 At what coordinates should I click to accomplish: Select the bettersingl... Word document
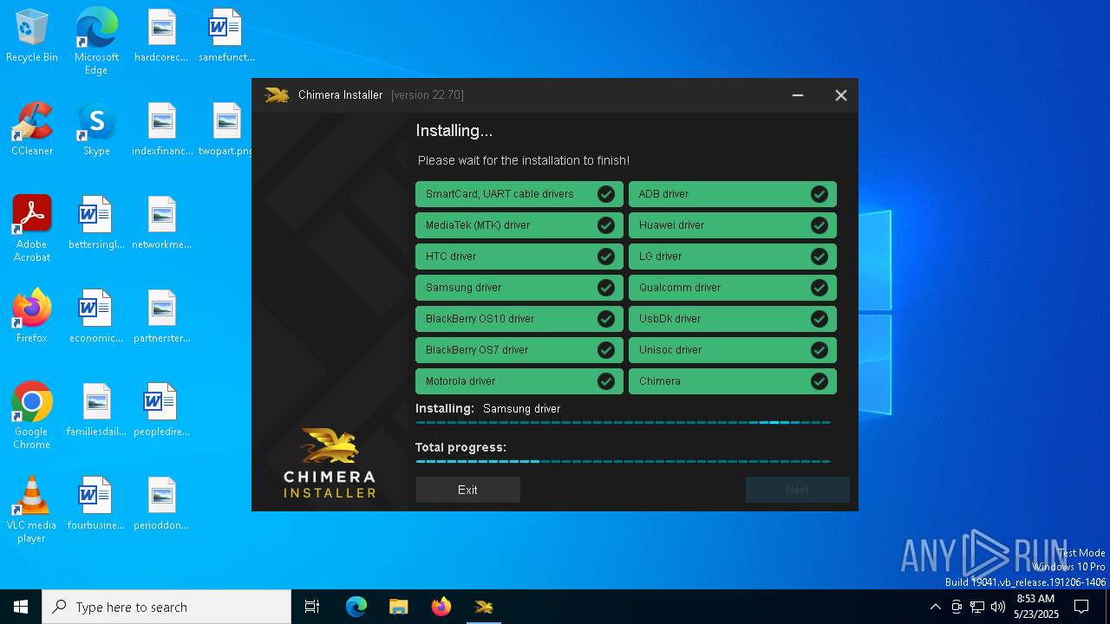[x=96, y=223]
